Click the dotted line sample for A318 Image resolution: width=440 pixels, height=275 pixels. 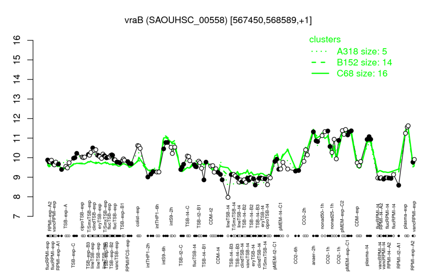320,52
